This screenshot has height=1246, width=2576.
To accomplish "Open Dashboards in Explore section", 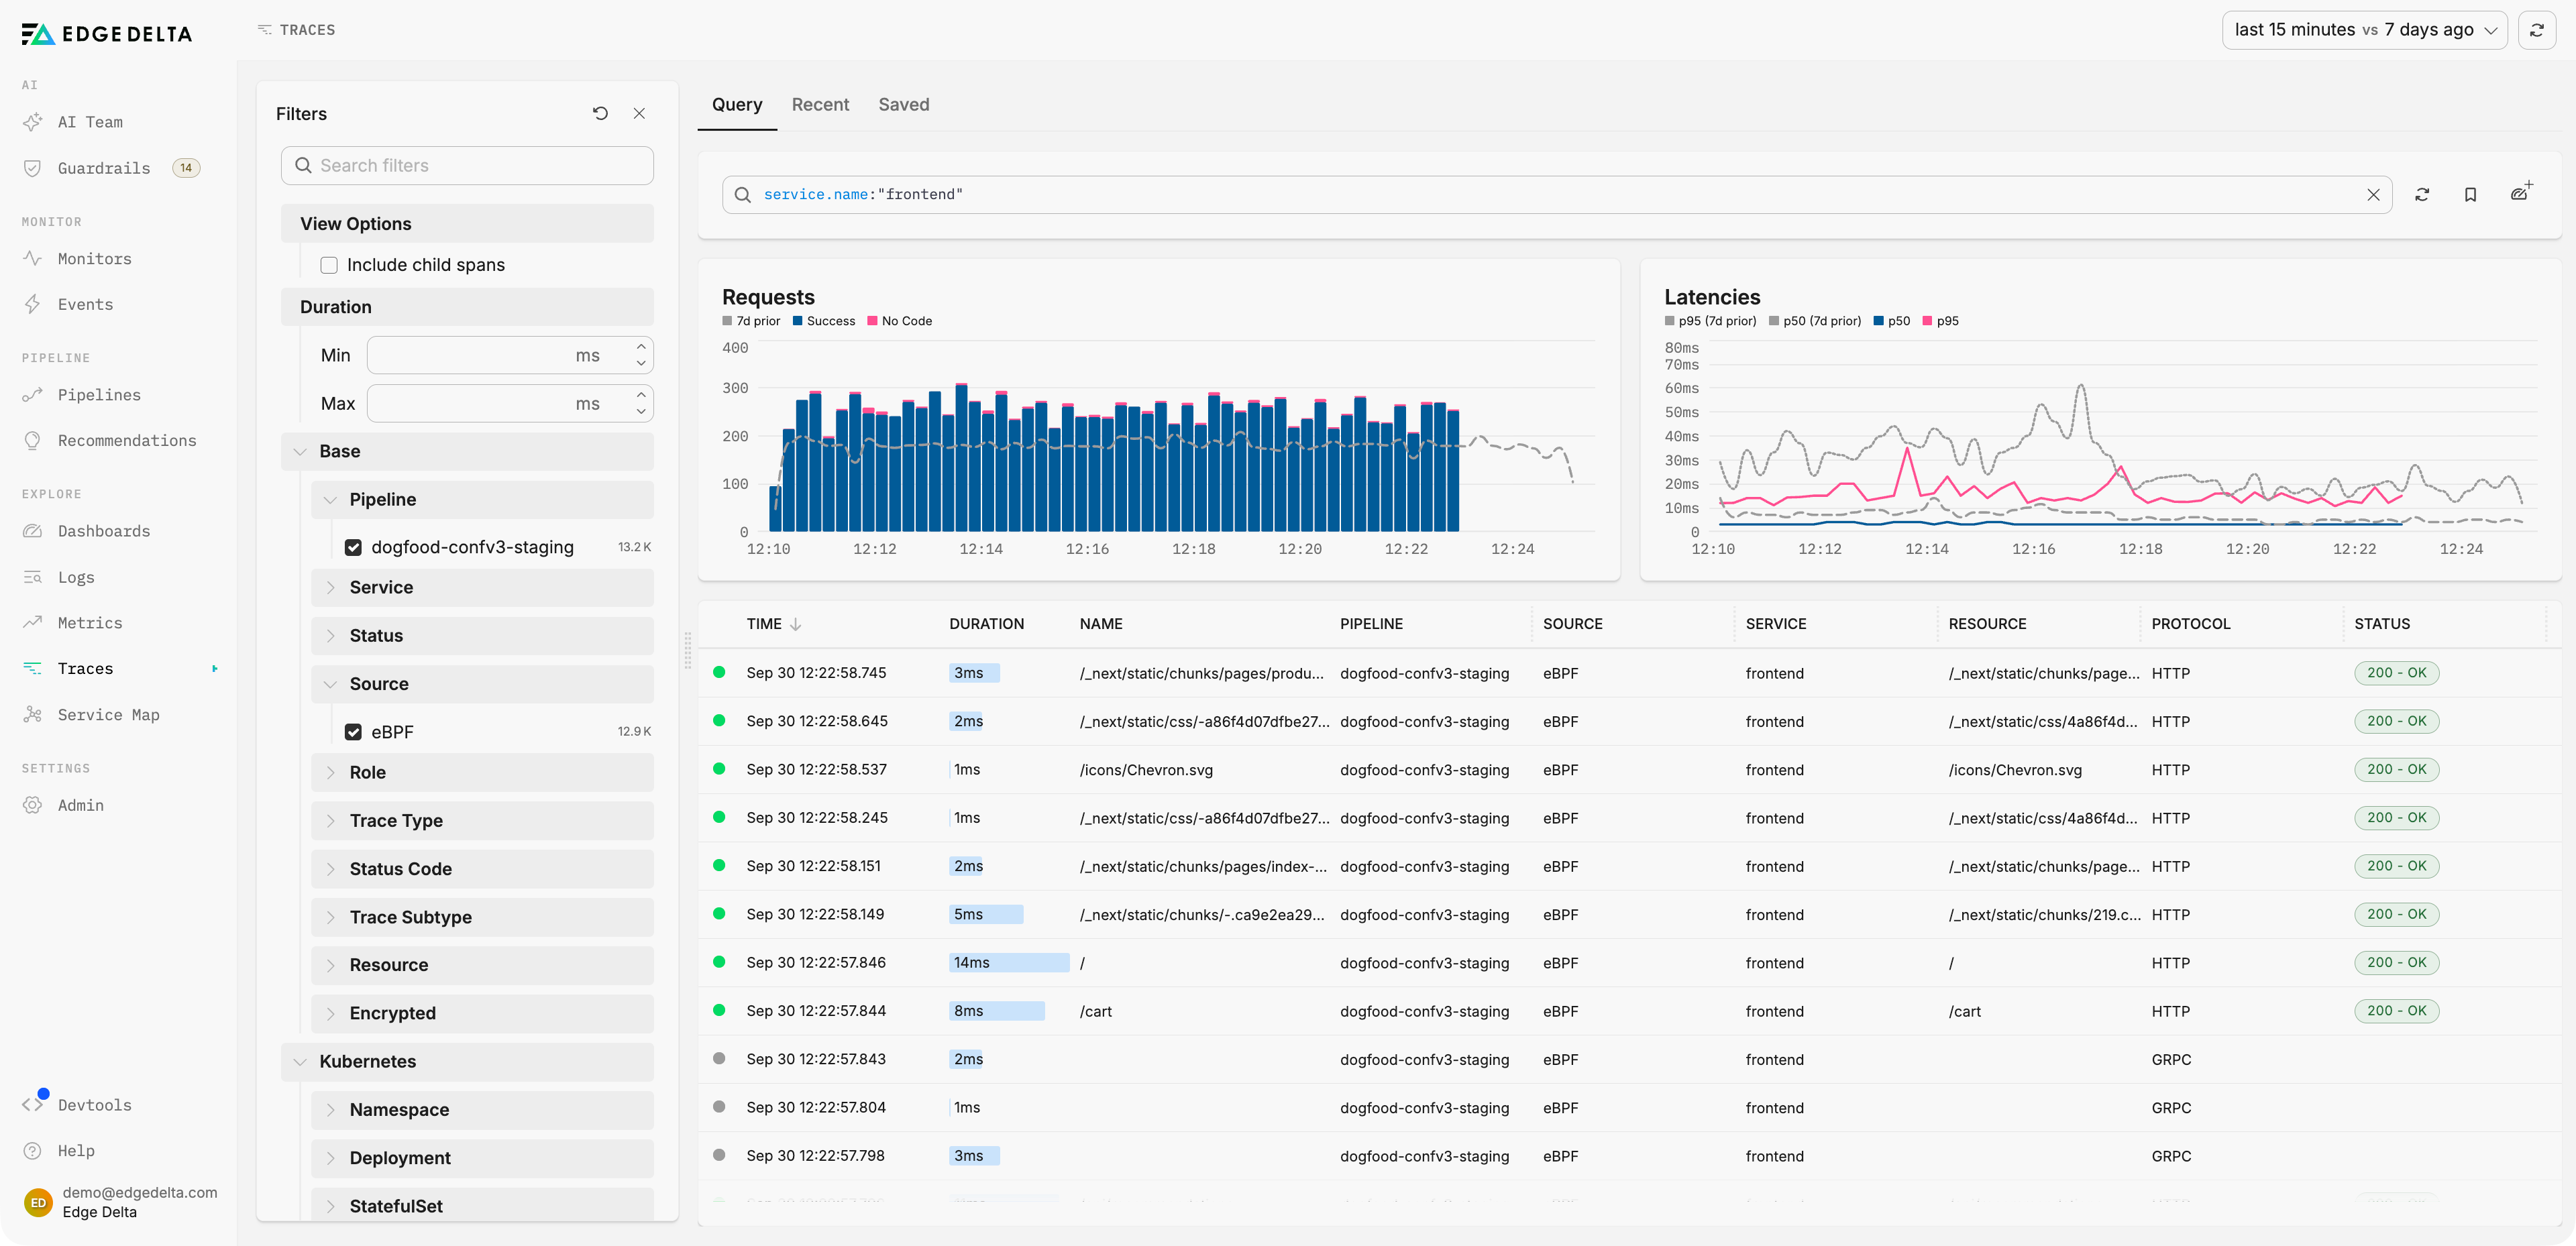I will pyautogui.click(x=103, y=531).
